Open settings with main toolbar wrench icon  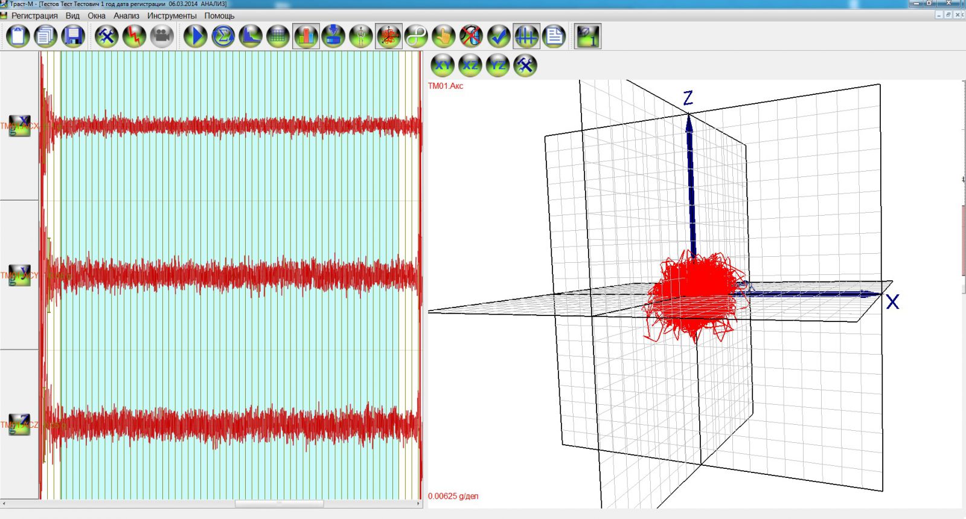click(106, 36)
